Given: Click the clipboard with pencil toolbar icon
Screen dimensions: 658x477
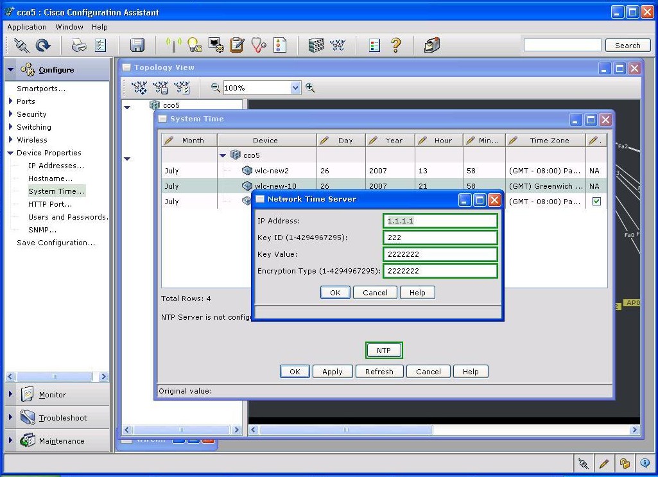Looking at the screenshot, I should pyautogui.click(x=237, y=45).
